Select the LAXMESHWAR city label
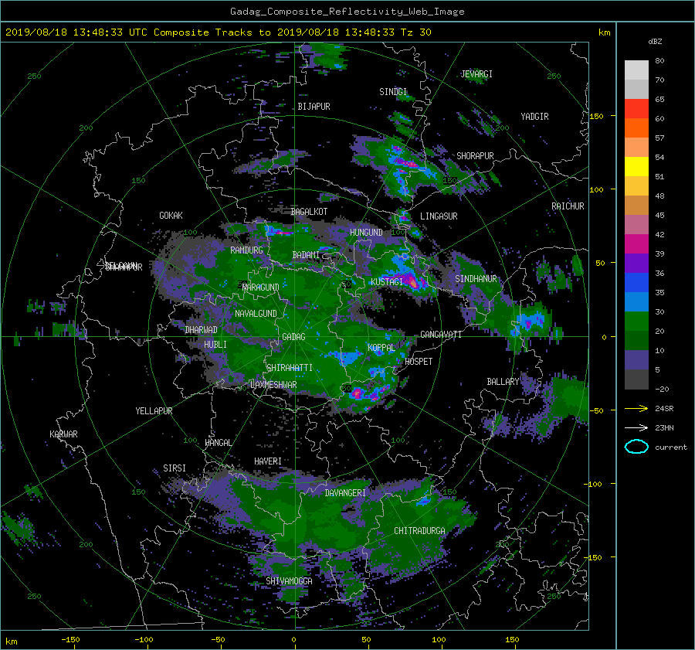The width and height of the screenshot is (695, 650). [273, 385]
